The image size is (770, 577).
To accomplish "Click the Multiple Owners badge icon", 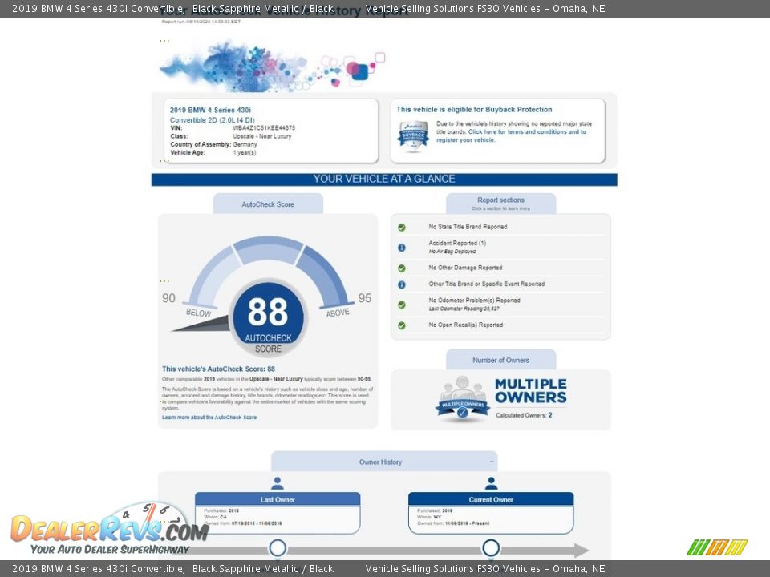I will coord(462,399).
